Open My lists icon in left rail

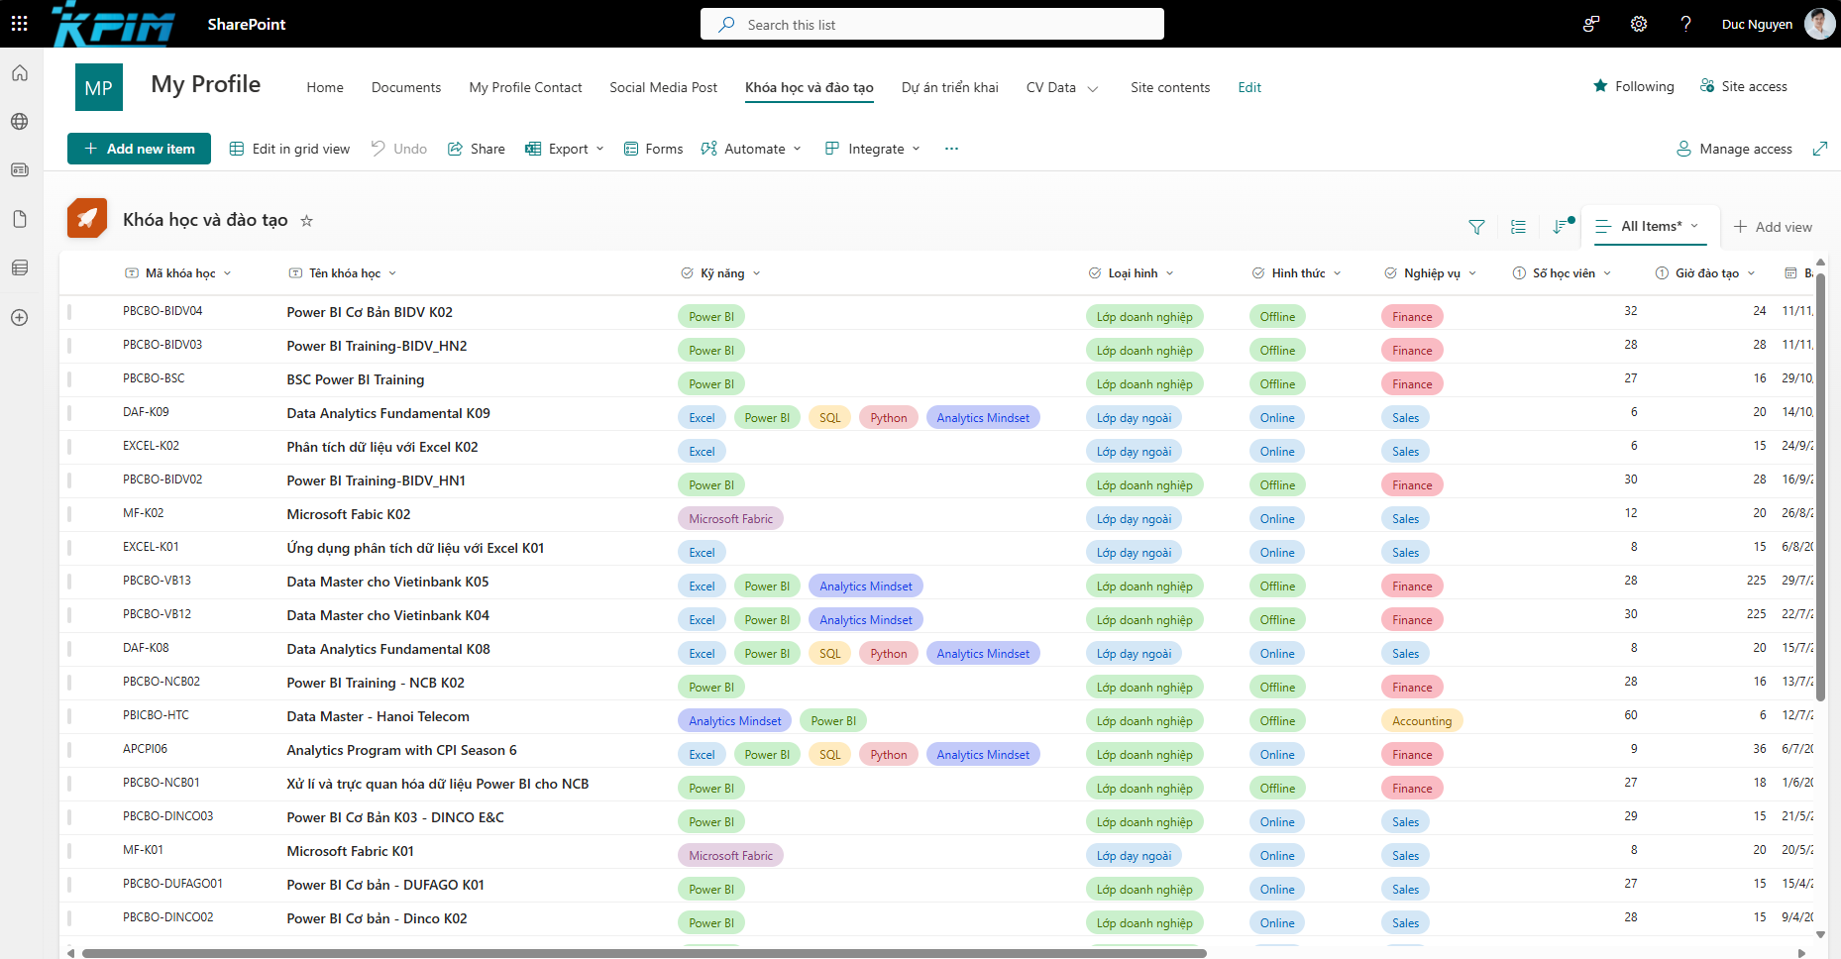20,267
